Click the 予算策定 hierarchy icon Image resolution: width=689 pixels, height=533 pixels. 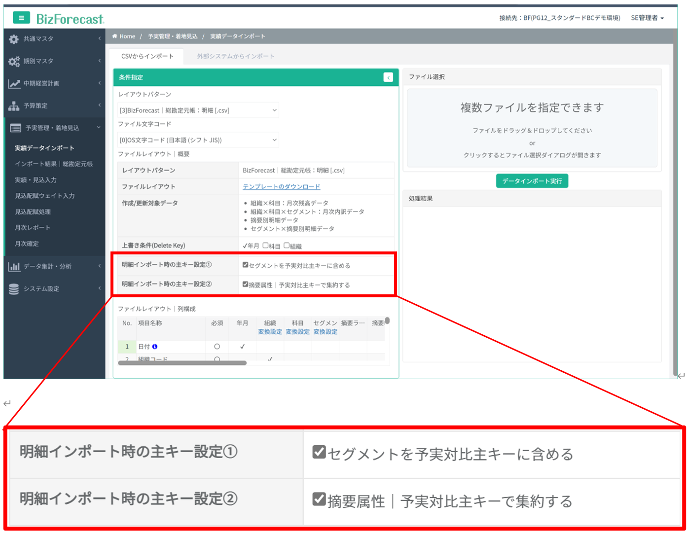[x=14, y=106]
